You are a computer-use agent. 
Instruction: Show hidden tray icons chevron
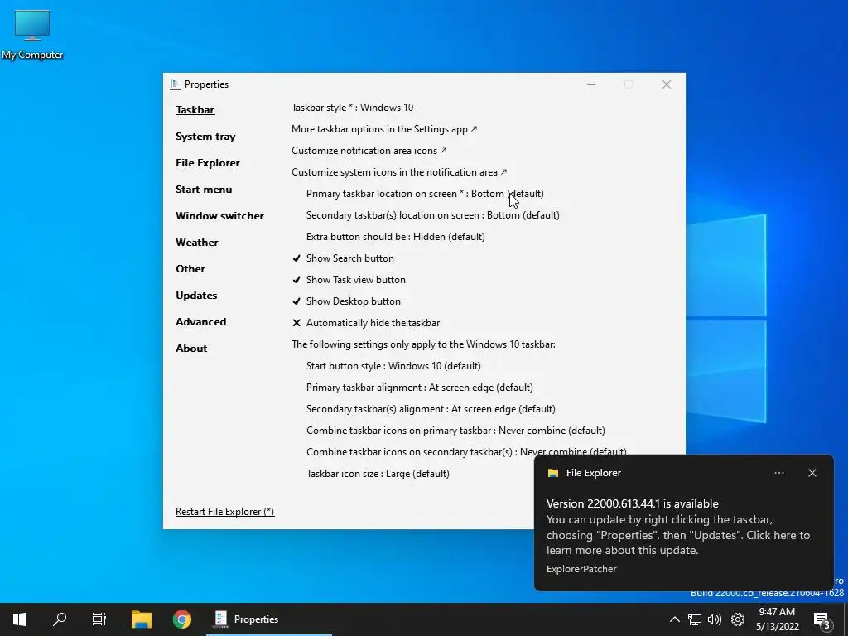(674, 619)
